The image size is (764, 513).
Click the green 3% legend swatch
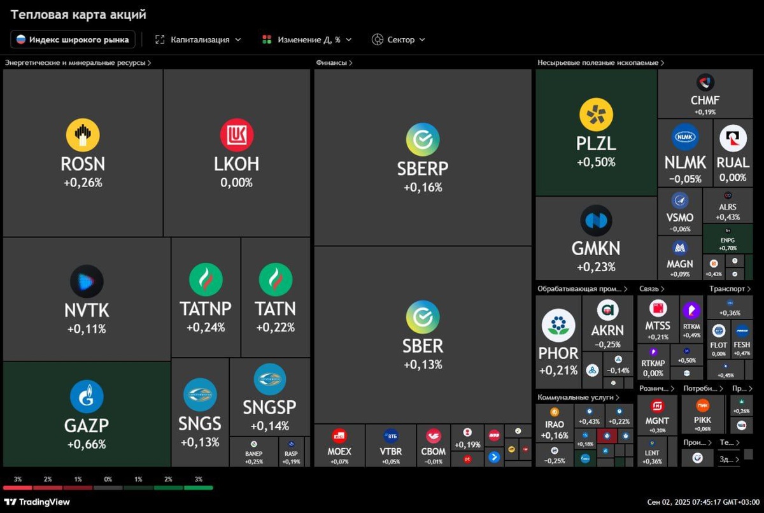coord(198,488)
